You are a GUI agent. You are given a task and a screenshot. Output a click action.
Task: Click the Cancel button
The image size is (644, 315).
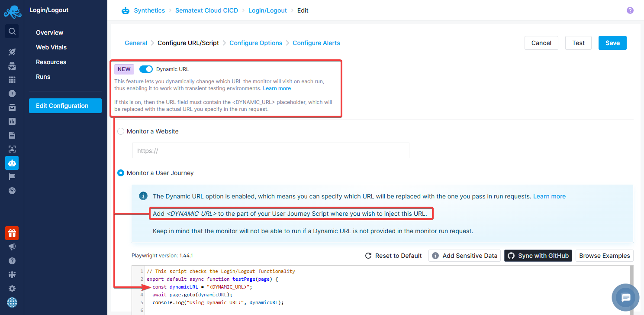point(541,43)
